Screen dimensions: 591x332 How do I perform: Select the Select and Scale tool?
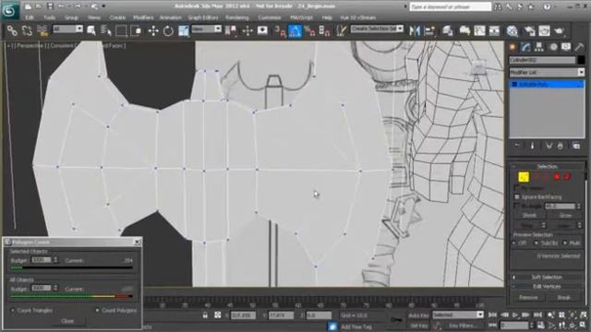(x=183, y=30)
